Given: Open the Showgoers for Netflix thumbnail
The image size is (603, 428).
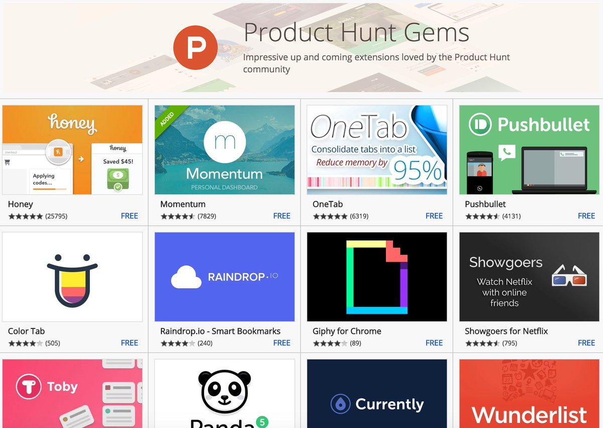Looking at the screenshot, I should [529, 277].
